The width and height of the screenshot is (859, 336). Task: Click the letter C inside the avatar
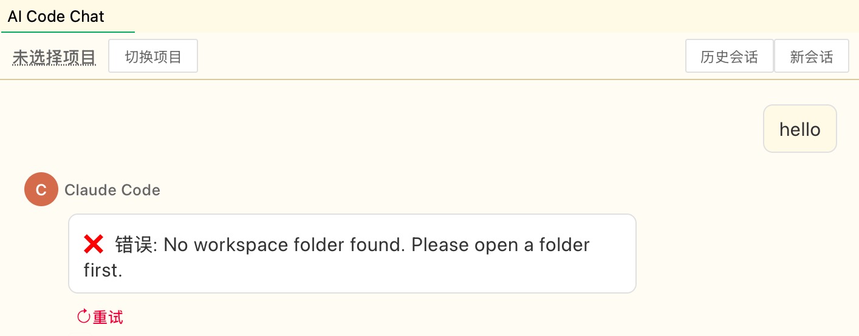click(x=41, y=190)
